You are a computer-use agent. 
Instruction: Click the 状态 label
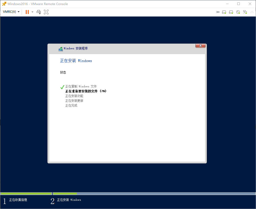[63, 72]
